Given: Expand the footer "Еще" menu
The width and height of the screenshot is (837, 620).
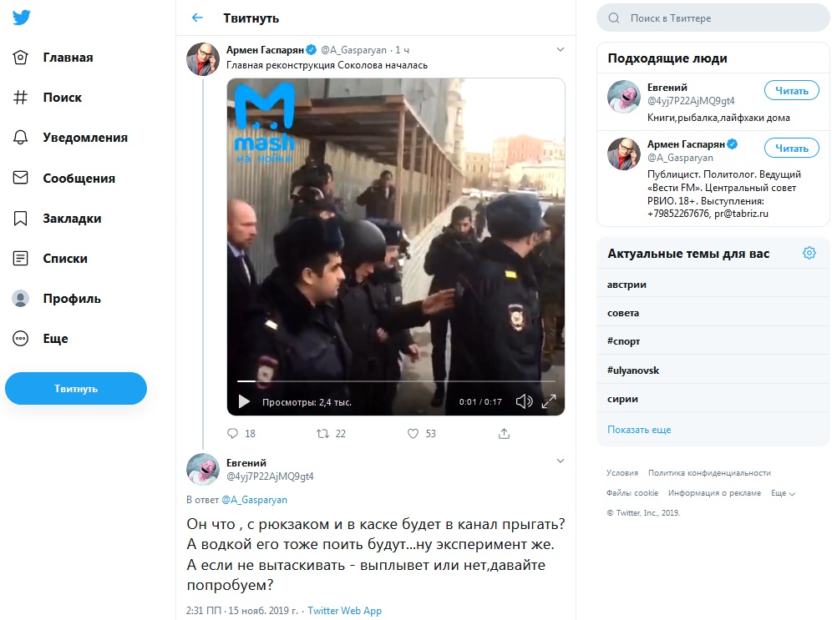Looking at the screenshot, I should (783, 493).
